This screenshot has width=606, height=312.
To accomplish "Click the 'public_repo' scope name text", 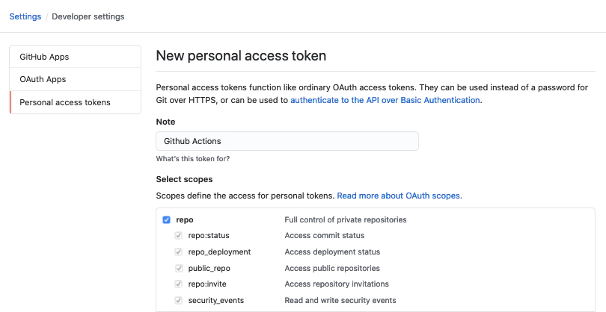I will (211, 268).
